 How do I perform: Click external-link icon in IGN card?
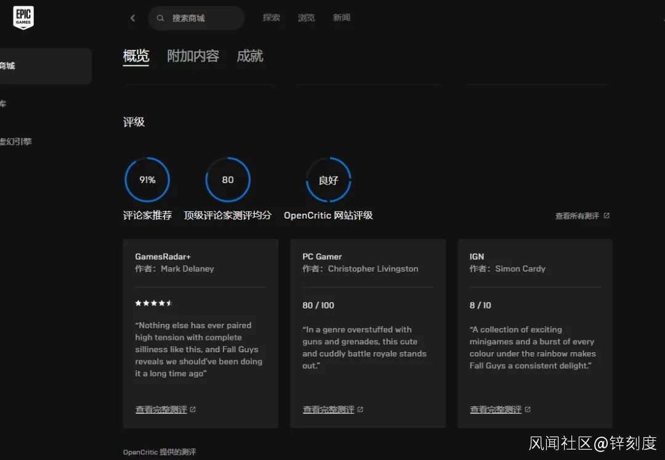528,410
